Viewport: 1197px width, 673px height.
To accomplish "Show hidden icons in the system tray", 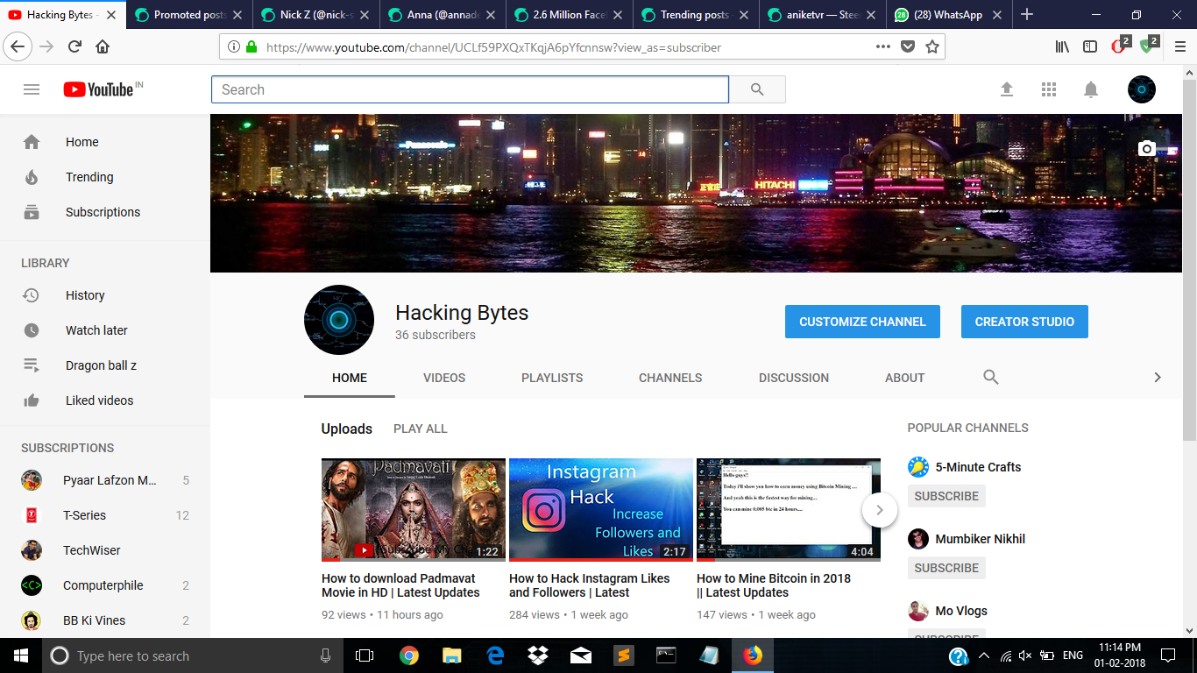I will 983,655.
